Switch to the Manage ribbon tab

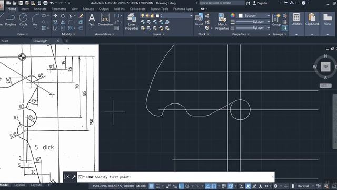[x=88, y=9]
